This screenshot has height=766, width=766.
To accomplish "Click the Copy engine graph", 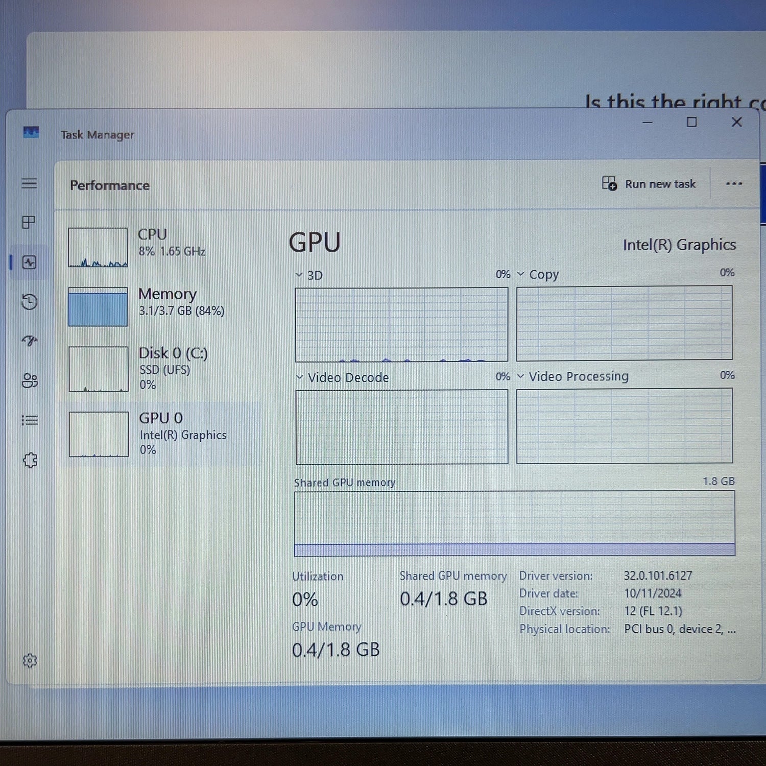I will point(624,323).
